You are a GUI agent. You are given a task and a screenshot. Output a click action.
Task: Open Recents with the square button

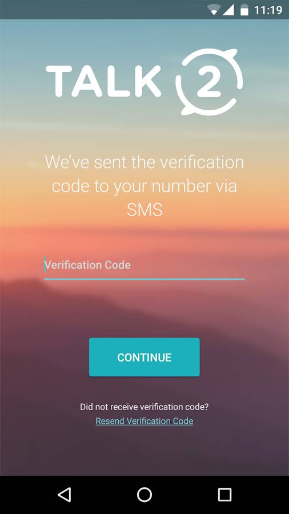click(225, 495)
